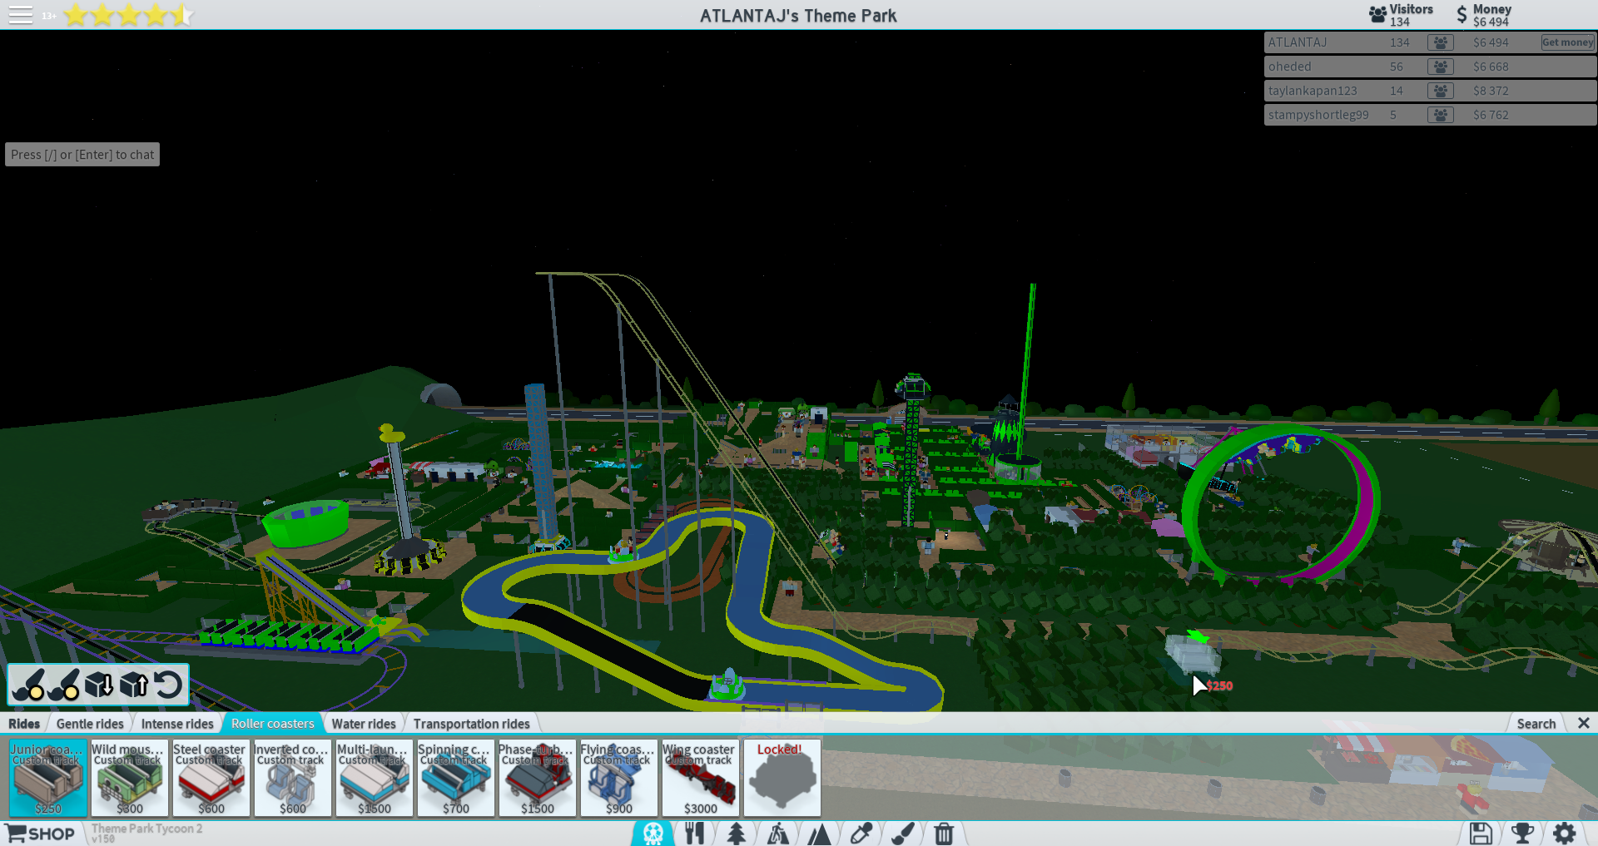Select the eyedropper tool
The image size is (1598, 846).
tap(861, 833)
